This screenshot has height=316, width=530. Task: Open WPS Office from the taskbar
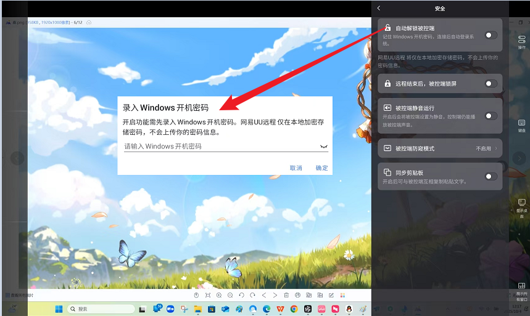280,309
